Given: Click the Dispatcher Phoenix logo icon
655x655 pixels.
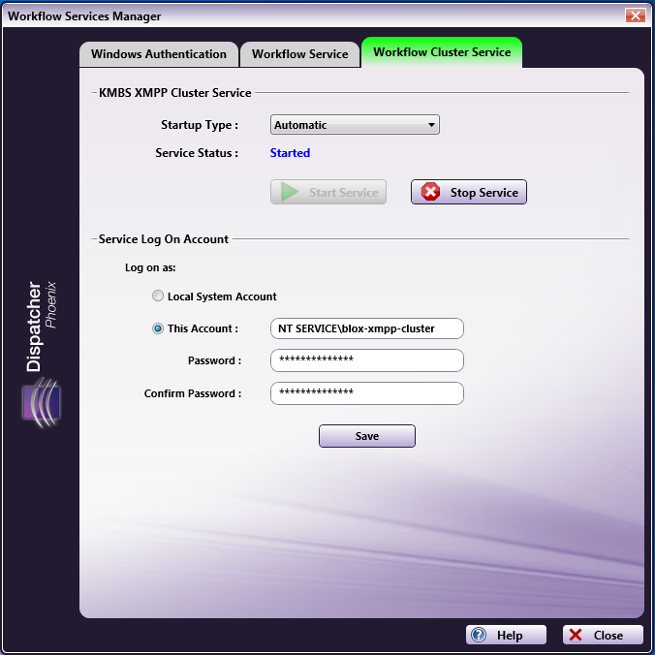Looking at the screenshot, I should click(42, 403).
